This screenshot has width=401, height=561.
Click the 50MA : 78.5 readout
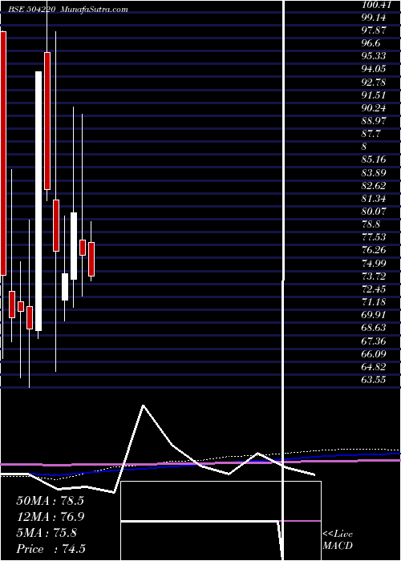(x=50, y=501)
